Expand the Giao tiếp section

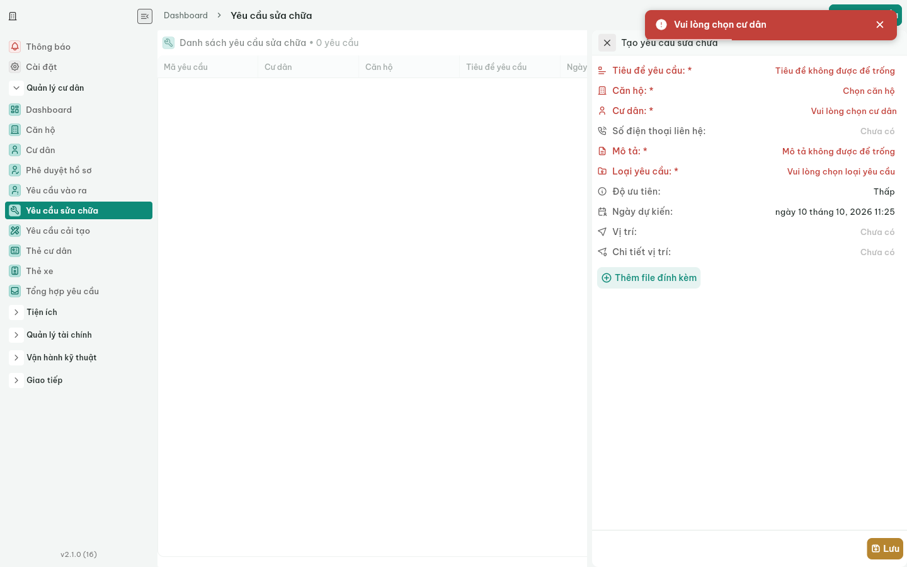click(16, 381)
